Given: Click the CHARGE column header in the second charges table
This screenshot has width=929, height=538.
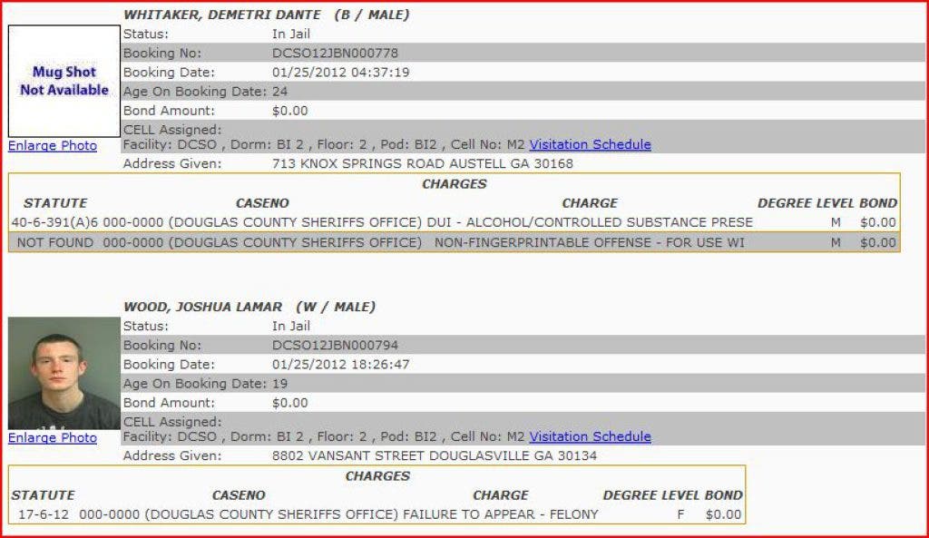Looking at the screenshot, I should tap(500, 495).
